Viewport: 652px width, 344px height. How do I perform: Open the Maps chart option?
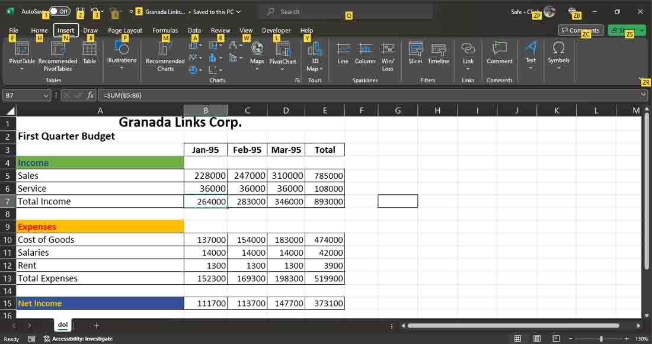pyautogui.click(x=257, y=56)
